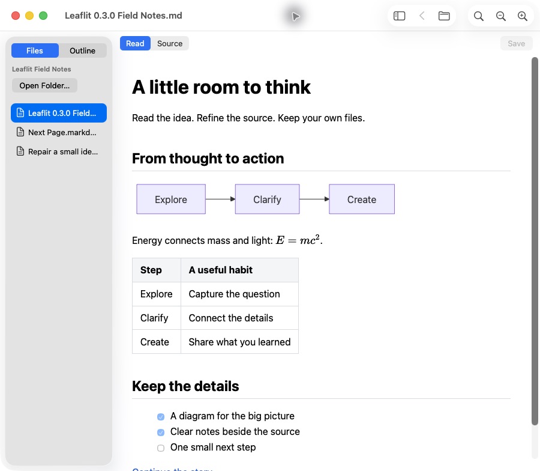
Task: Switch sidebar to Files tab
Action: pyautogui.click(x=35, y=50)
